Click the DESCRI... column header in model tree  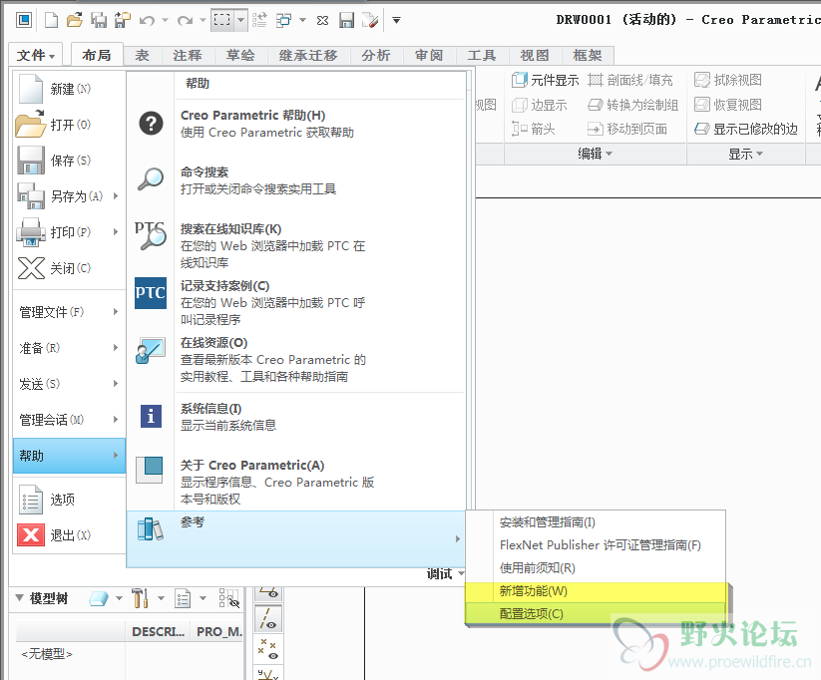pos(158,632)
